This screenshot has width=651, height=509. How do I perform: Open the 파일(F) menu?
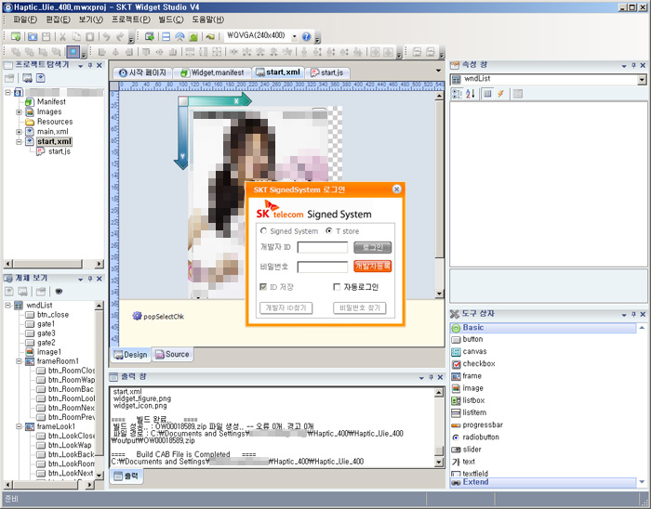pos(24,20)
